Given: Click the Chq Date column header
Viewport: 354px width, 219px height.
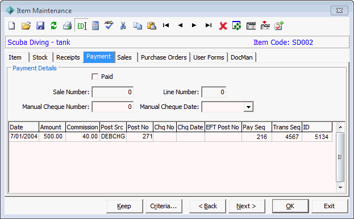Looking at the screenshot, I should pos(190,127).
